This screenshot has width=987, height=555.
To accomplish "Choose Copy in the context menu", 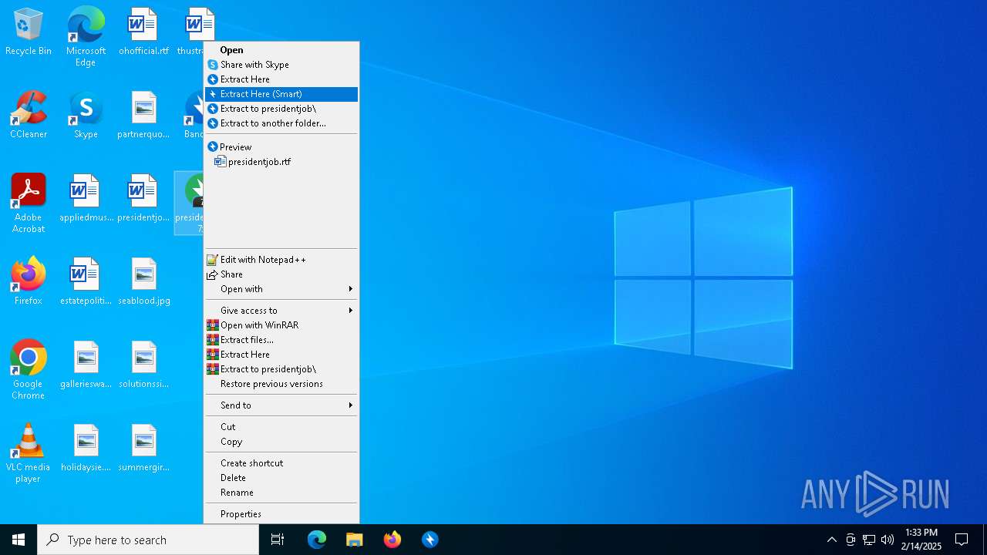I will point(281,442).
